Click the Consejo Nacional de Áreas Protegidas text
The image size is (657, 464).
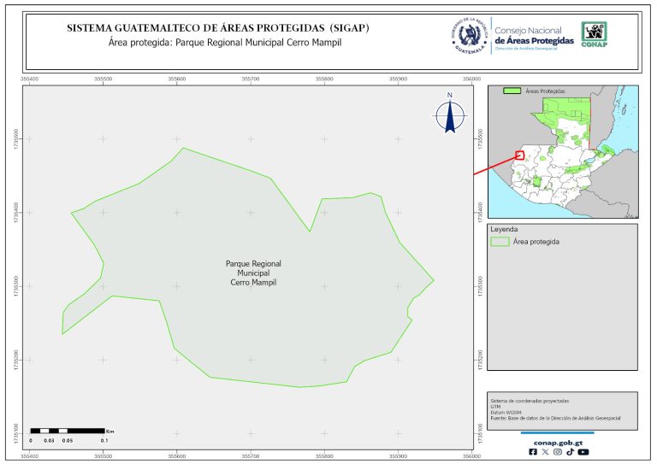click(x=534, y=34)
